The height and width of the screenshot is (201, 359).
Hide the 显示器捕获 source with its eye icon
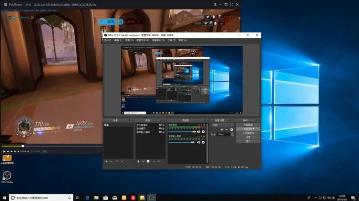pyautogui.click(x=160, y=125)
